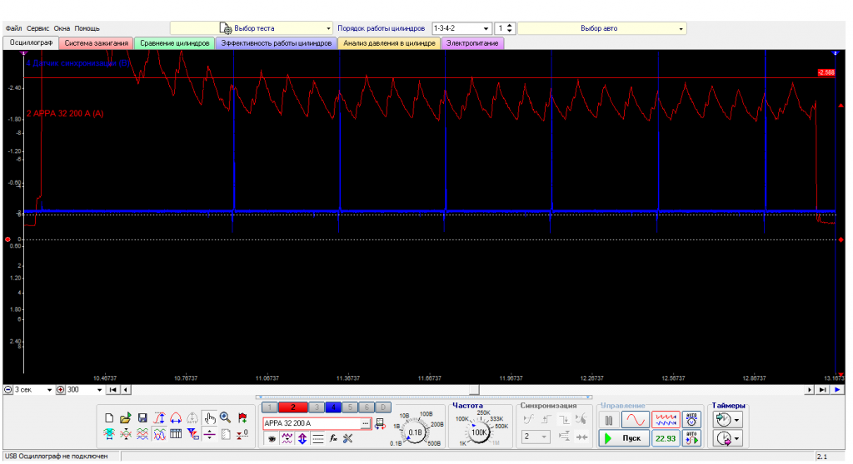Click the channel swap icon beside sensor field
This screenshot has height=464, width=853.
pos(380,424)
